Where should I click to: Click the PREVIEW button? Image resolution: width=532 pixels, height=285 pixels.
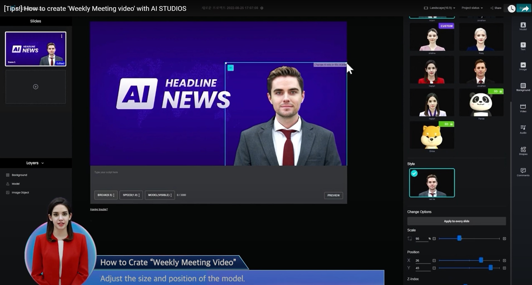[x=333, y=195]
